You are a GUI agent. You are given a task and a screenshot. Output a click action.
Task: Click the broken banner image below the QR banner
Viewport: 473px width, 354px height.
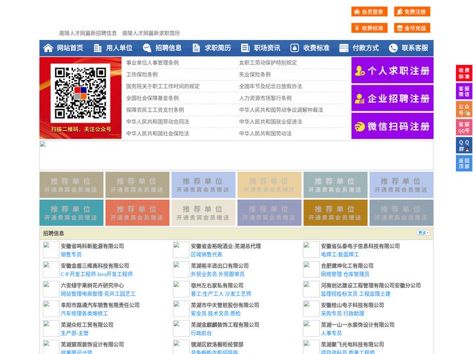[236, 155]
